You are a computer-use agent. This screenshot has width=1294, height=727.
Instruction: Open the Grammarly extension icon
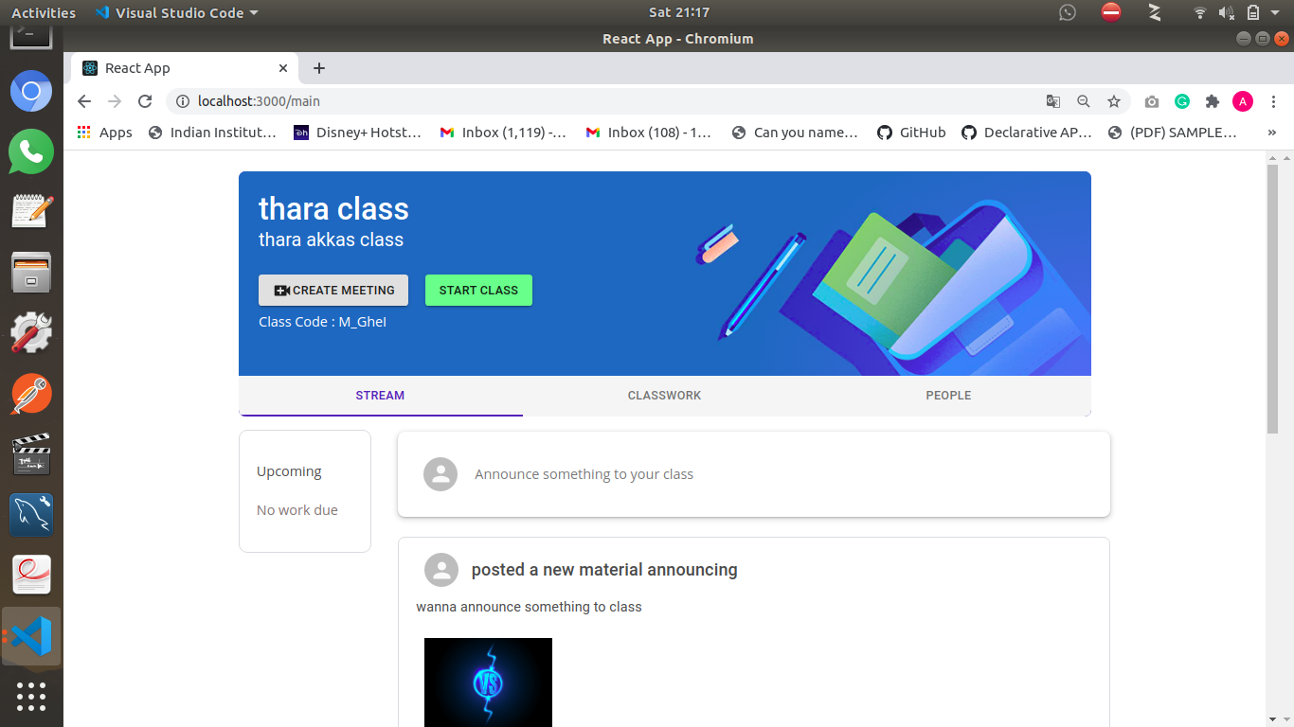[1182, 101]
